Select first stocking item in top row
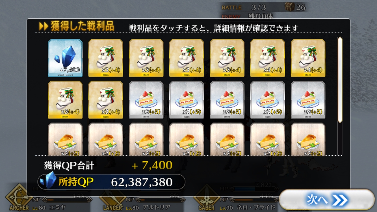377x212 pixels. 106,58
